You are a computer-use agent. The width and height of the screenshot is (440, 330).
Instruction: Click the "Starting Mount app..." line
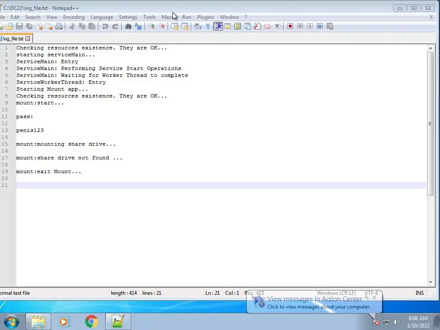point(52,89)
